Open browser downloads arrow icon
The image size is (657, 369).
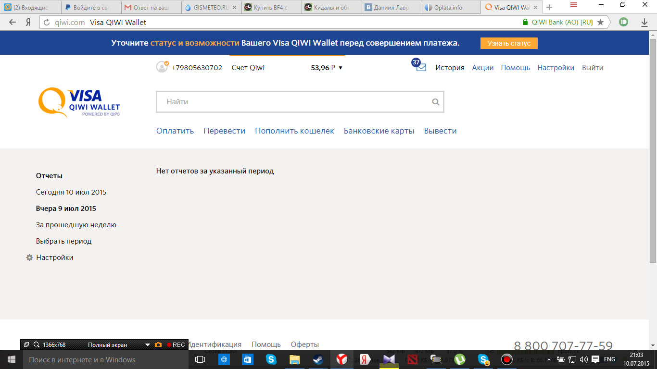[644, 22]
